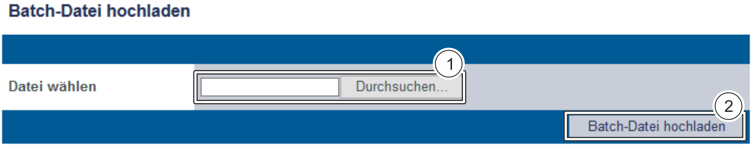Click the text box beside Durchsuchen button
754x165 pixels.
(270, 87)
